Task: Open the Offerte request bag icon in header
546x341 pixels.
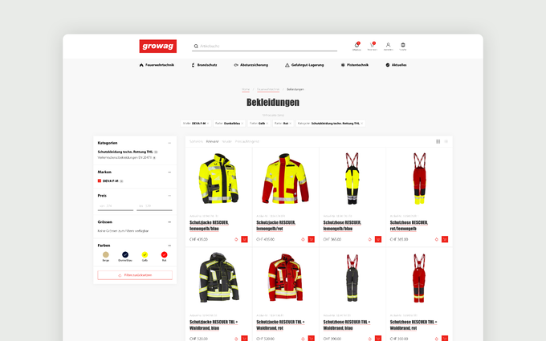Action: [357, 45]
